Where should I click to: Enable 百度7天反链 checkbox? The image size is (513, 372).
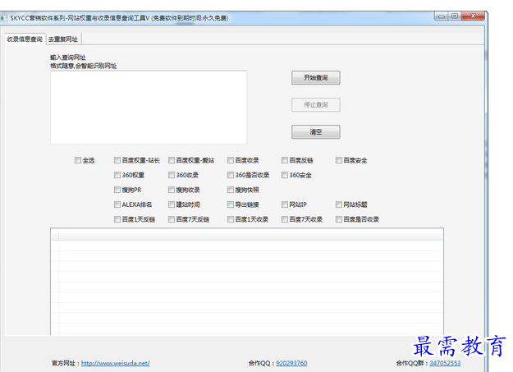[172, 219]
